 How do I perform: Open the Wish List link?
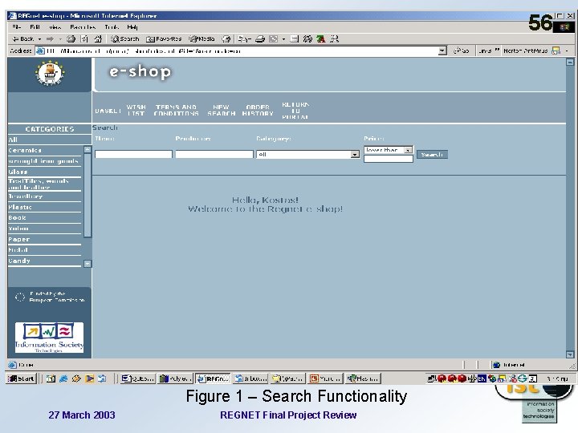pos(136,110)
